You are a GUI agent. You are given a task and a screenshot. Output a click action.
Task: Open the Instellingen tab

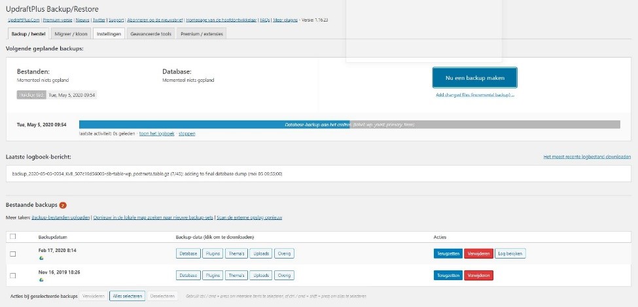point(109,33)
